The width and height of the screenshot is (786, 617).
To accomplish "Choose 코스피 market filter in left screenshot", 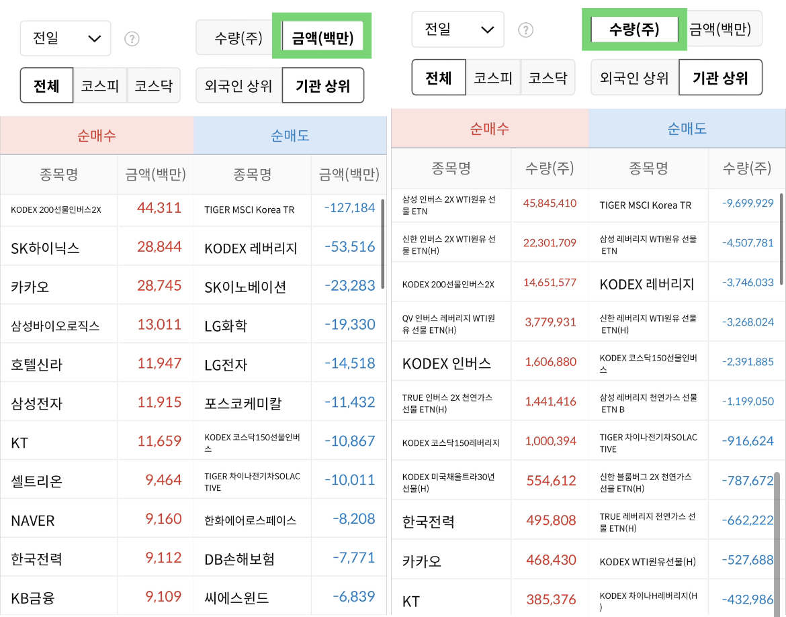I will point(99,86).
